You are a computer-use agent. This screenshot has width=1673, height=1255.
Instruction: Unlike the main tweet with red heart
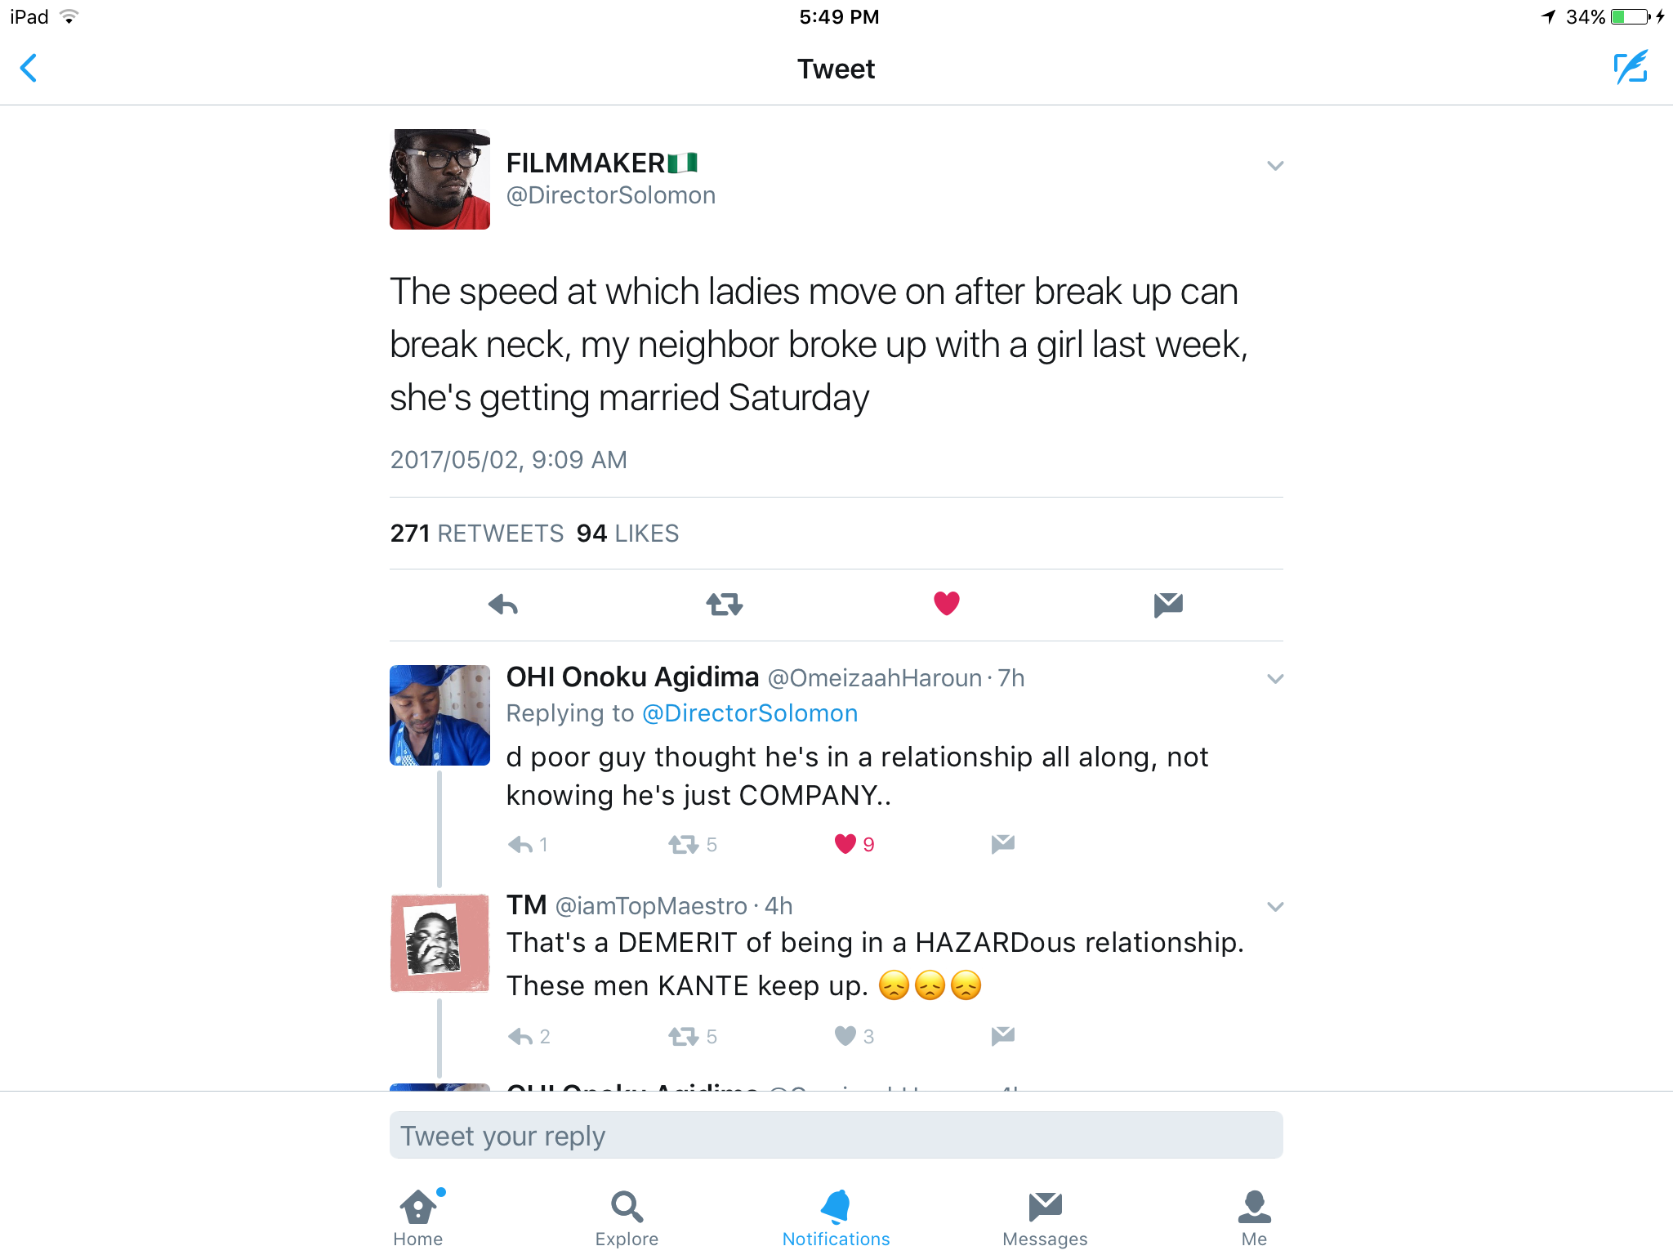tap(947, 603)
